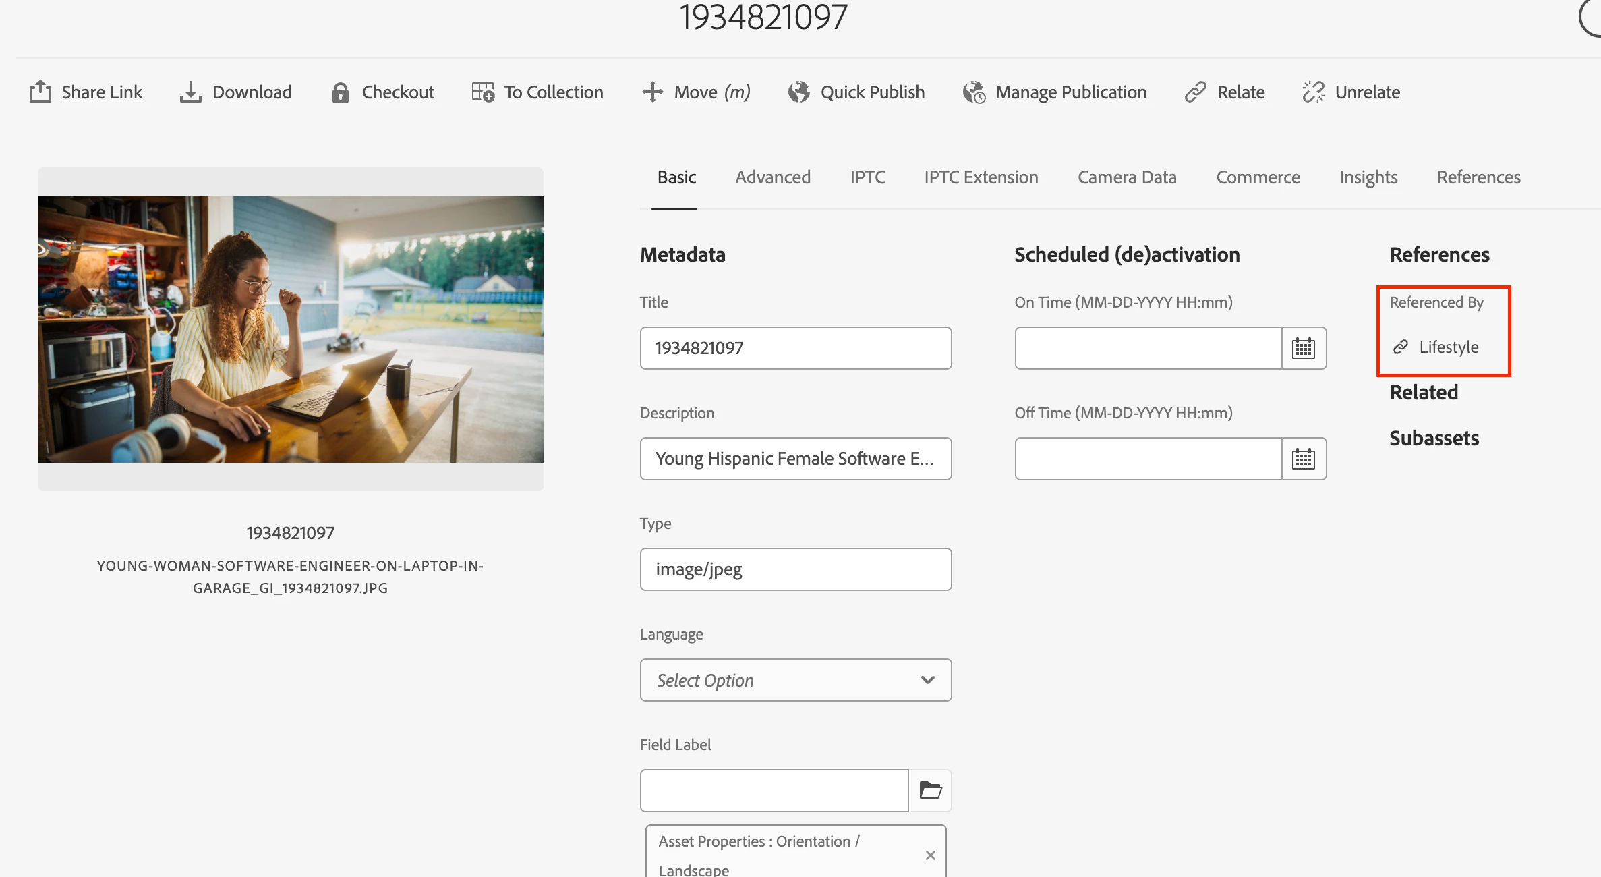Image resolution: width=1601 pixels, height=877 pixels.
Task: Switch to the Advanced tab
Action: pyautogui.click(x=772, y=177)
